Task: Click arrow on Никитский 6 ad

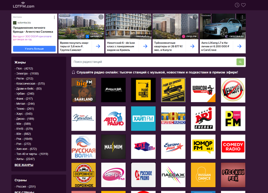Action: pyautogui.click(x=145, y=46)
